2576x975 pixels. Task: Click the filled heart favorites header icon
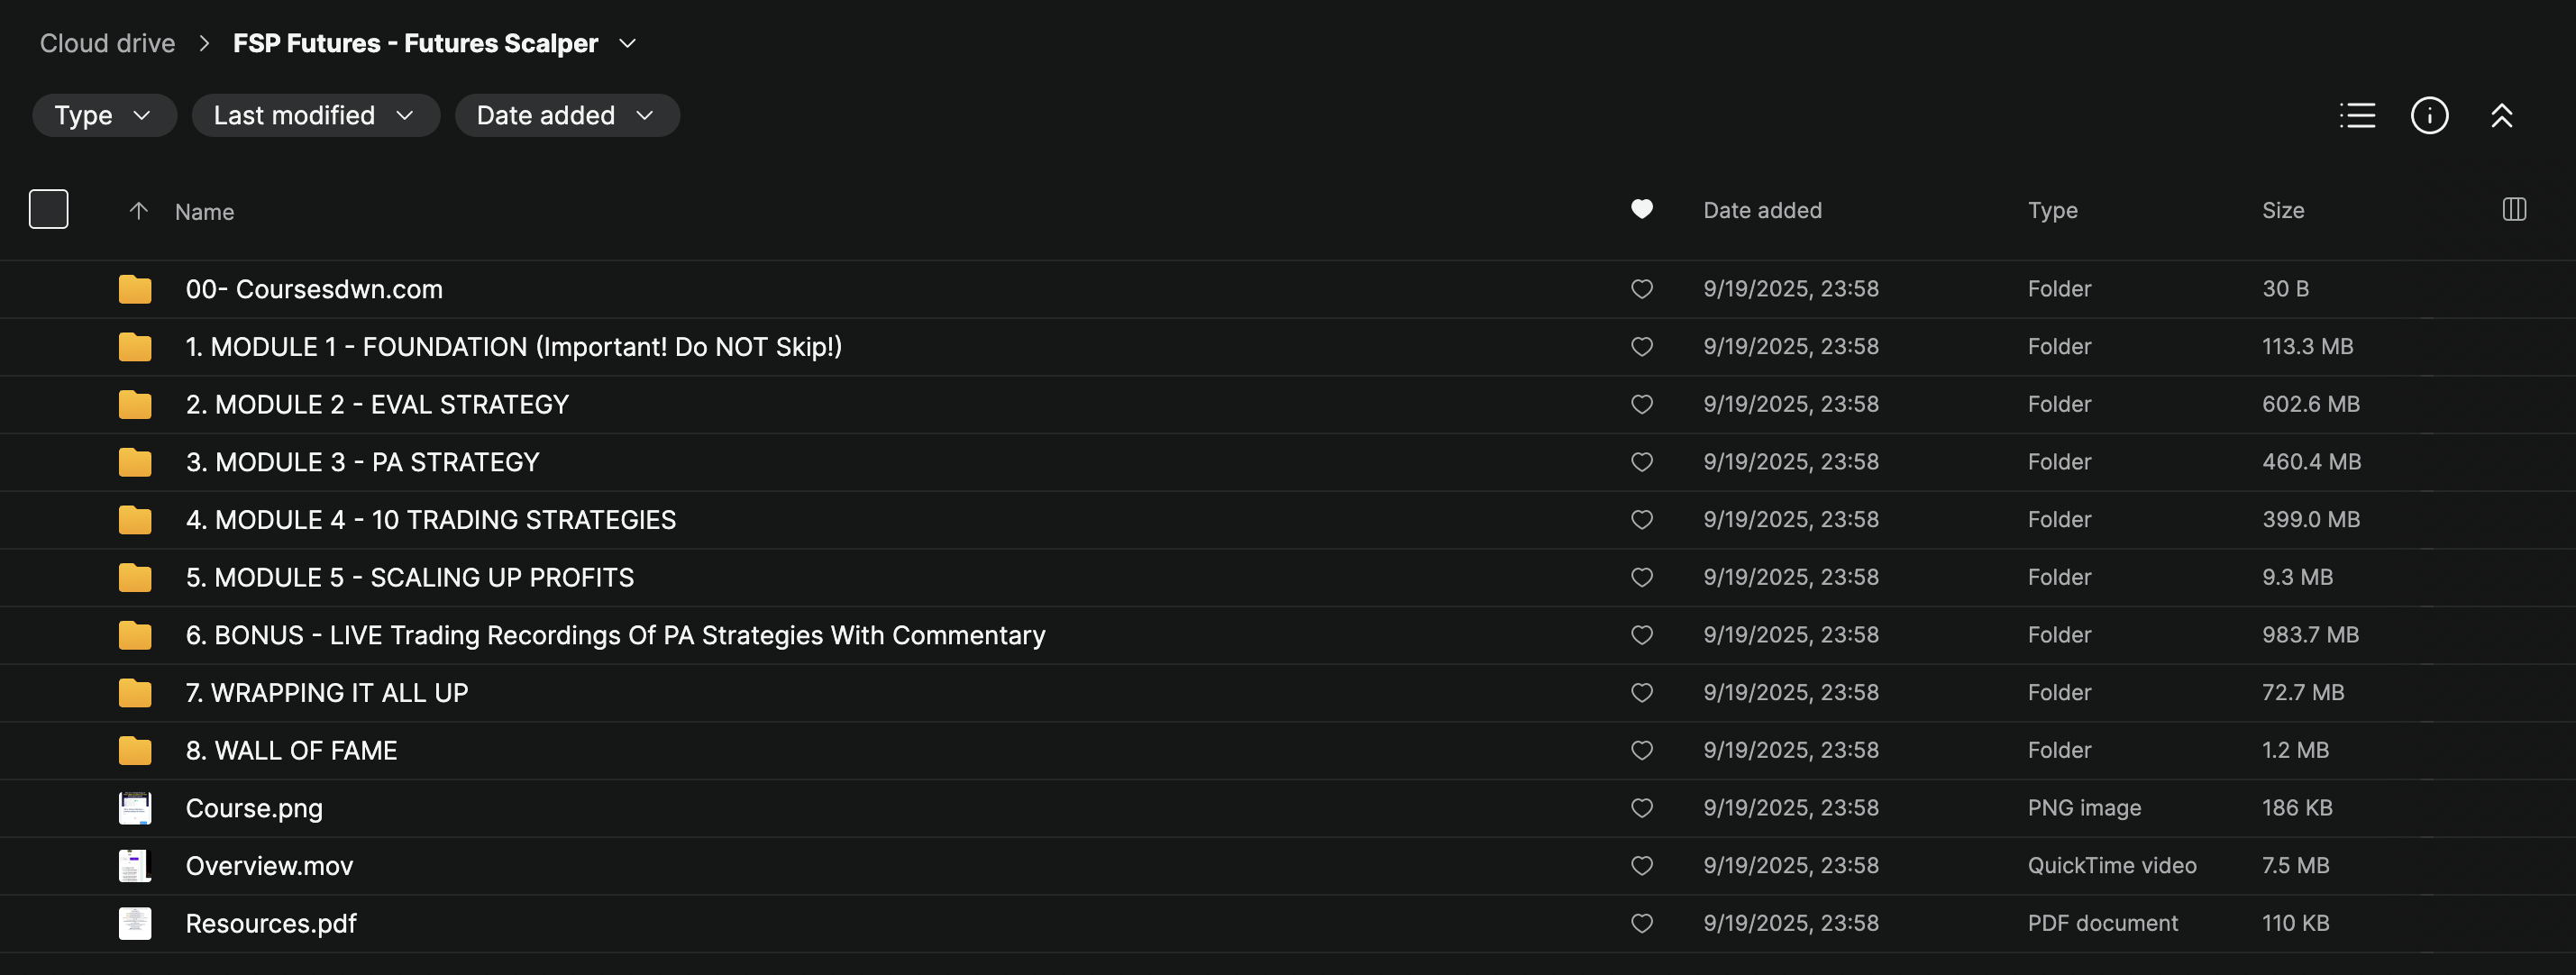click(1641, 209)
